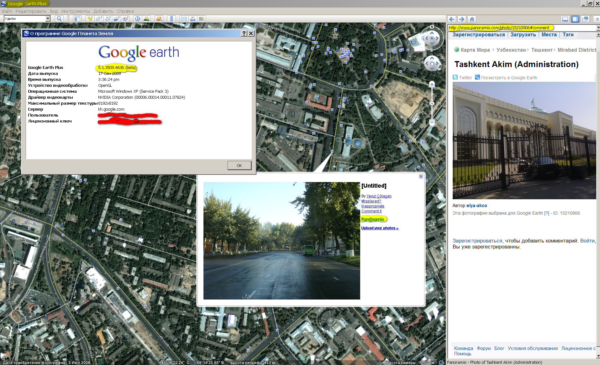
Task: Email the view using the envelope icon
Action: [x=184, y=19]
